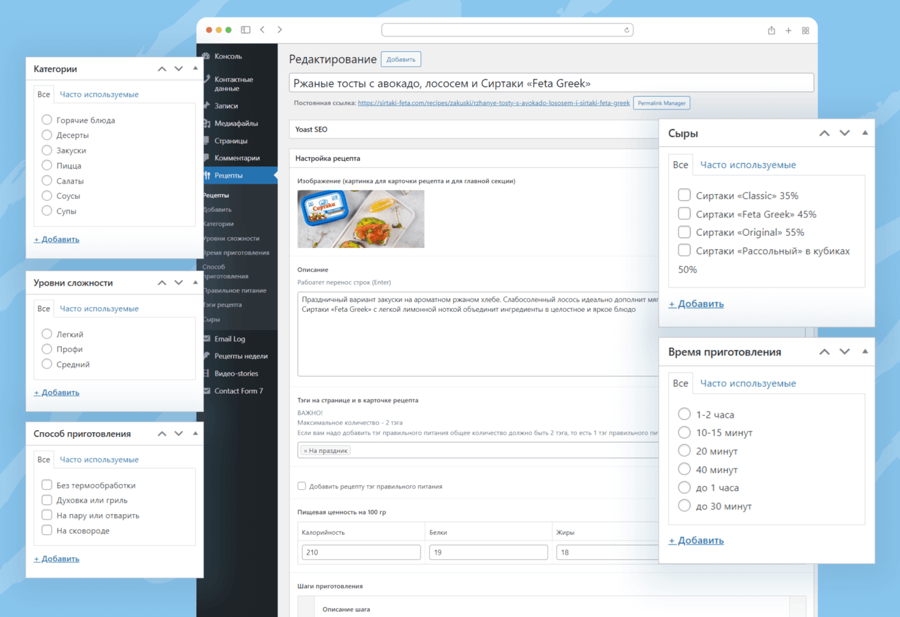Toggle the browser sidebar icon
The width and height of the screenshot is (900, 617).
tap(246, 30)
